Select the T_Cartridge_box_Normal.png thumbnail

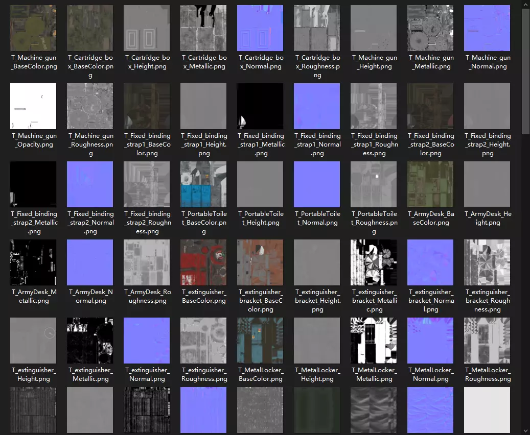point(260,28)
